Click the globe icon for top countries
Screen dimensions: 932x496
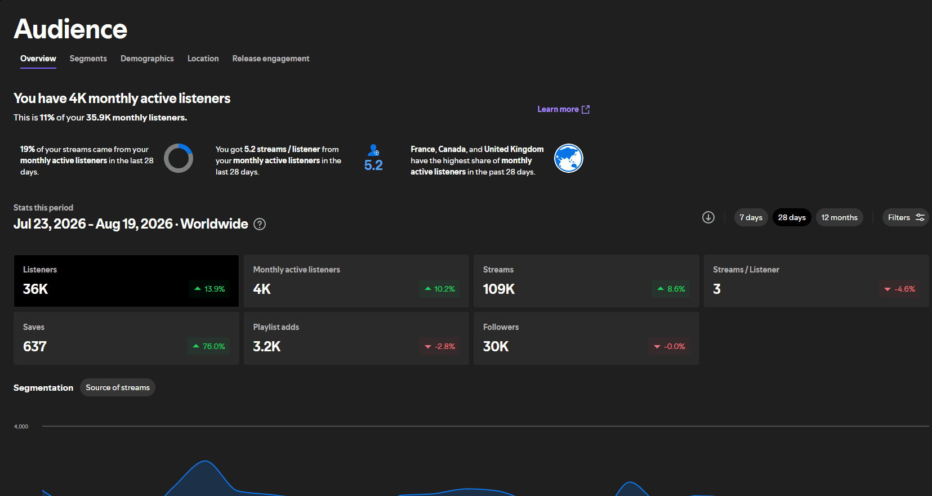[569, 158]
